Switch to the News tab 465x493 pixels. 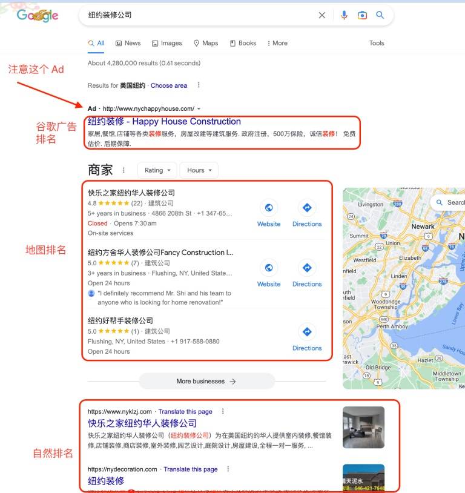tap(128, 43)
